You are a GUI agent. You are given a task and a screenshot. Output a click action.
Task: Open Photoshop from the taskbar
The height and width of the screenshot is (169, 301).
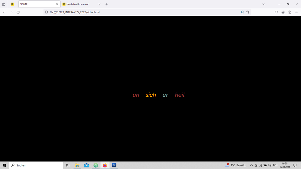(x=114, y=165)
